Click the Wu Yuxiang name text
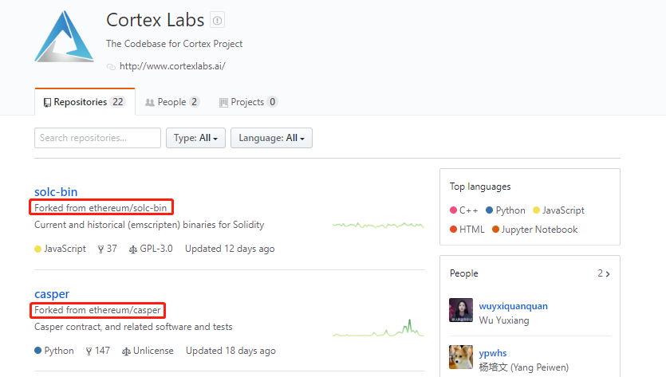The image size is (666, 377). point(504,320)
